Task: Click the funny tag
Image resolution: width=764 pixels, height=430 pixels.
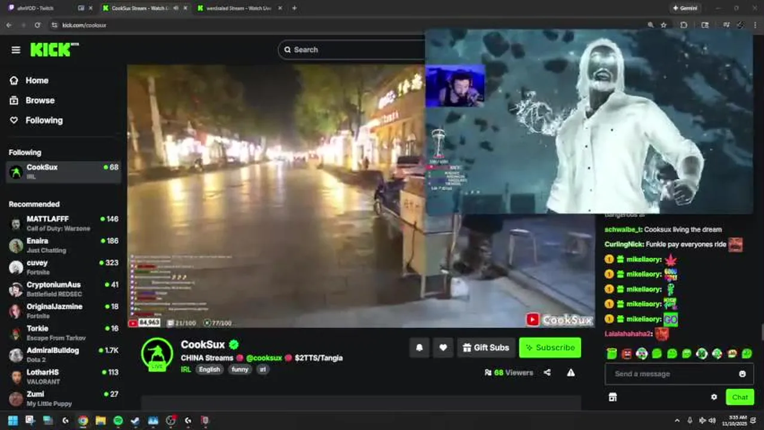Action: pyautogui.click(x=240, y=369)
